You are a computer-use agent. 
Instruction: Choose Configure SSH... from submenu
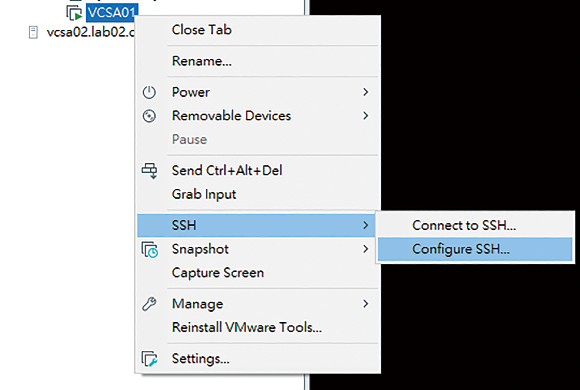coord(475,249)
